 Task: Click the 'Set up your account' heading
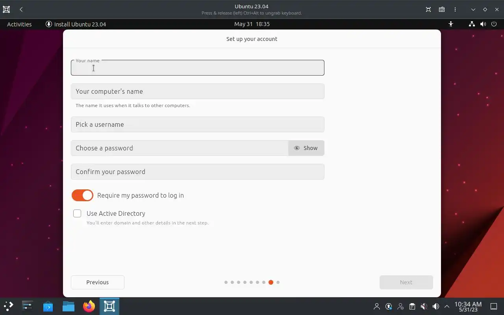(x=252, y=39)
